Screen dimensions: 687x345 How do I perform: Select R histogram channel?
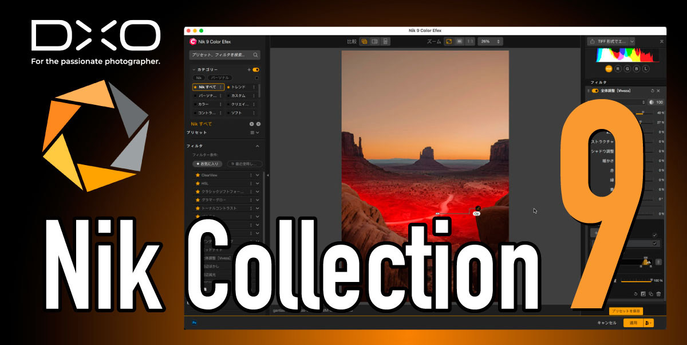[x=618, y=69]
